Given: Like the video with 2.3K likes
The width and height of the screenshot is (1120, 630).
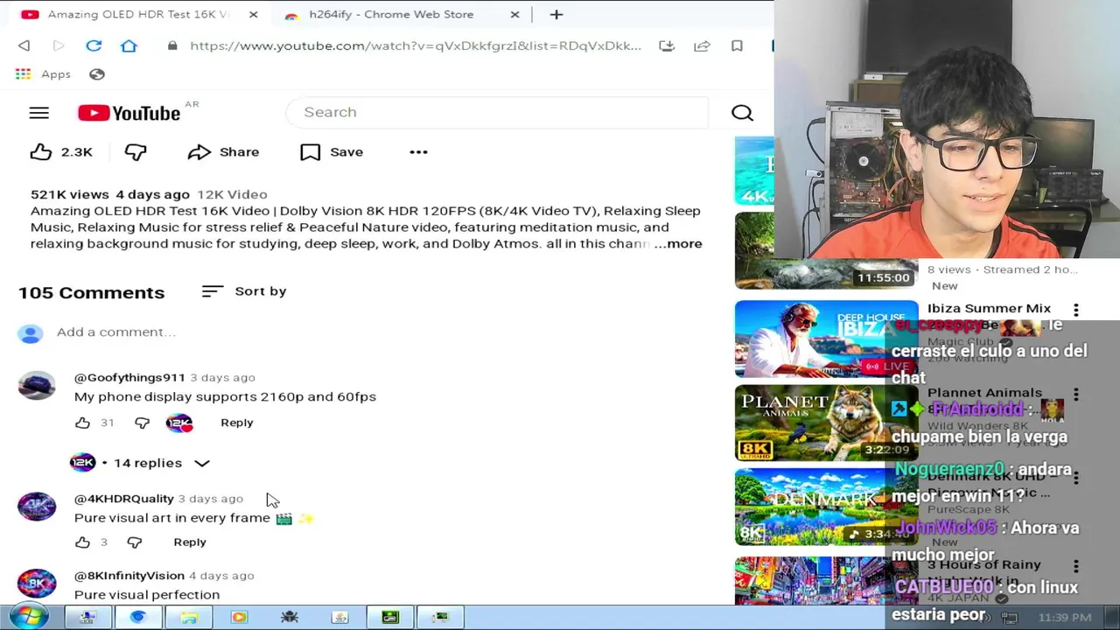Looking at the screenshot, I should coord(61,152).
